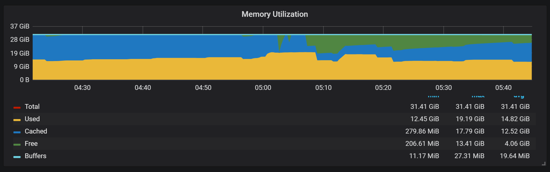Toggle the Total series in legend
The image size is (550, 172).
point(32,107)
